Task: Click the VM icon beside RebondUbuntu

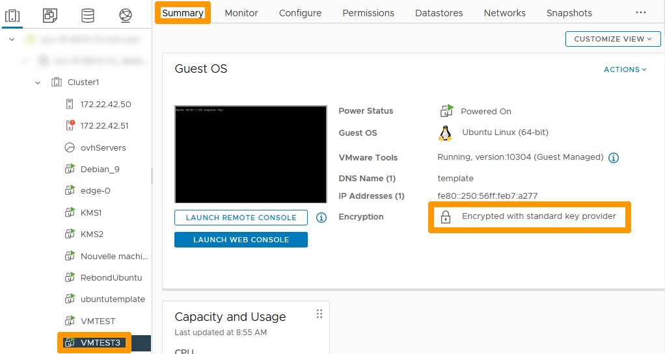Action: pos(70,278)
